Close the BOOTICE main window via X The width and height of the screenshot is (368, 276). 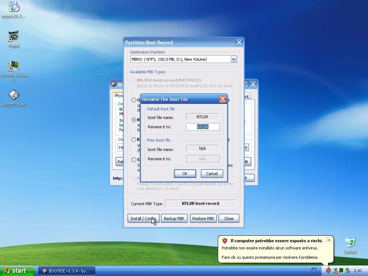pyautogui.click(x=253, y=84)
